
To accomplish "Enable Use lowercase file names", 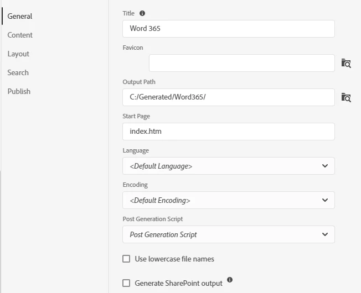I will [127, 259].
